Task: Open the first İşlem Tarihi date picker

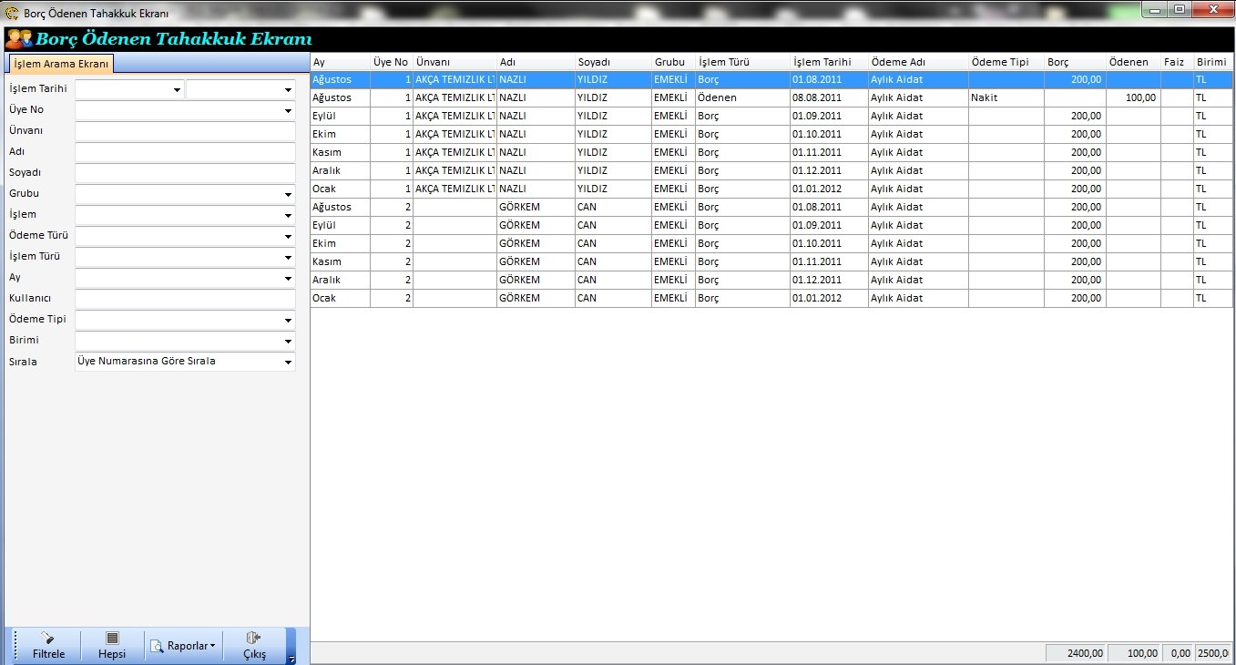Action: pos(176,90)
